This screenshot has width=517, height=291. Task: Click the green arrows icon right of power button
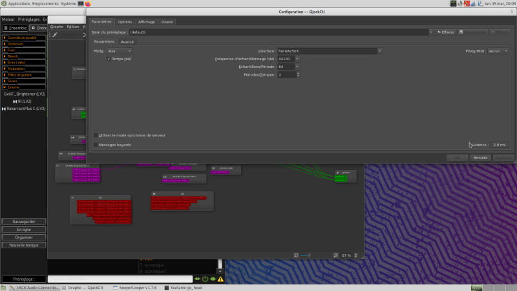(213, 279)
